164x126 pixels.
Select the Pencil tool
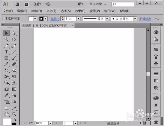[6, 64]
